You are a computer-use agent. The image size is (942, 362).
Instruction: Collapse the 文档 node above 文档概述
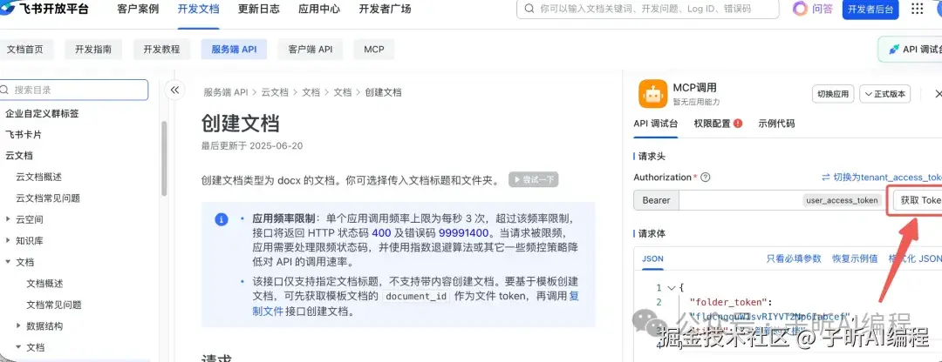9,262
